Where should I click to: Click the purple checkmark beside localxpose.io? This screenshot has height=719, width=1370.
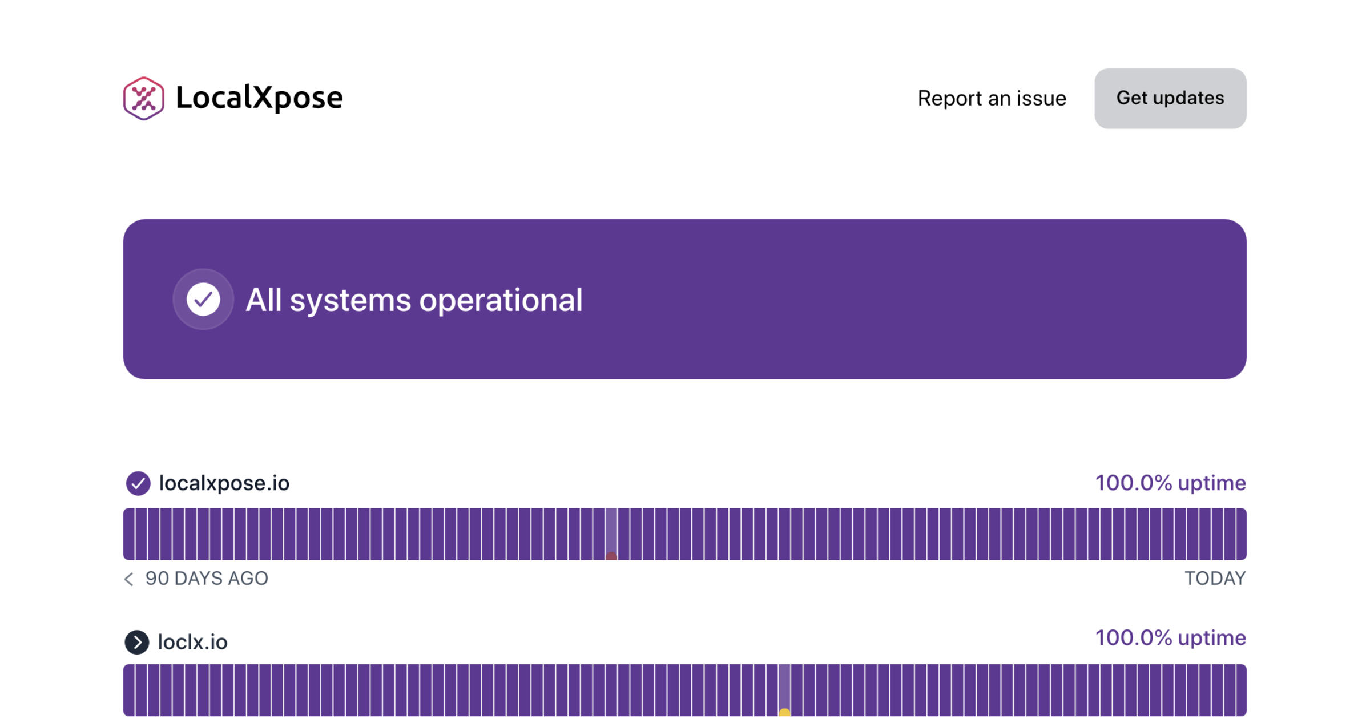[x=138, y=483]
